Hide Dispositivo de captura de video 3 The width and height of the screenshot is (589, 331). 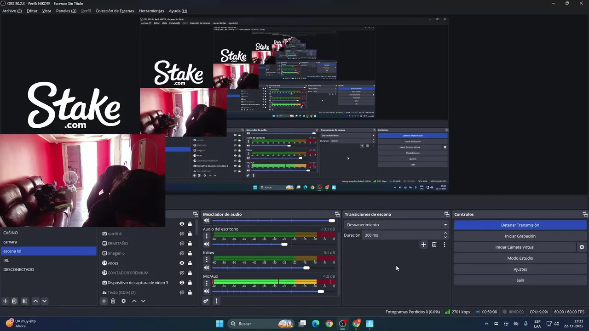point(182,283)
